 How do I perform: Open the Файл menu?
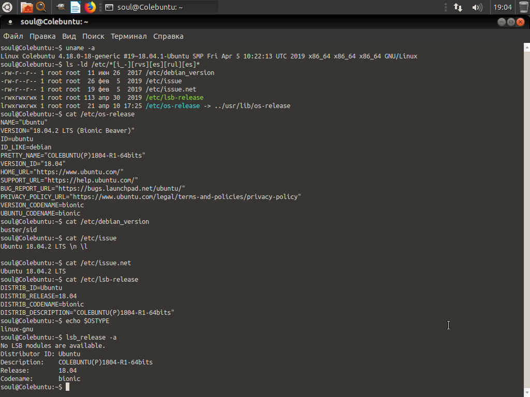click(x=13, y=36)
